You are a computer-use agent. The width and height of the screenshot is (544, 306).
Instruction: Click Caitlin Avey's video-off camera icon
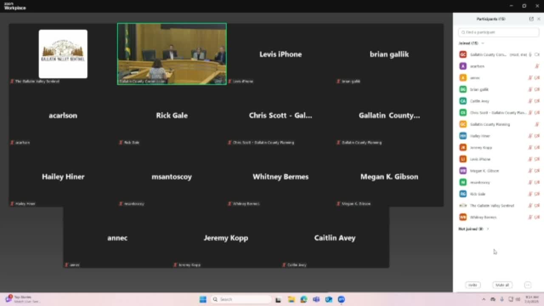click(x=537, y=101)
